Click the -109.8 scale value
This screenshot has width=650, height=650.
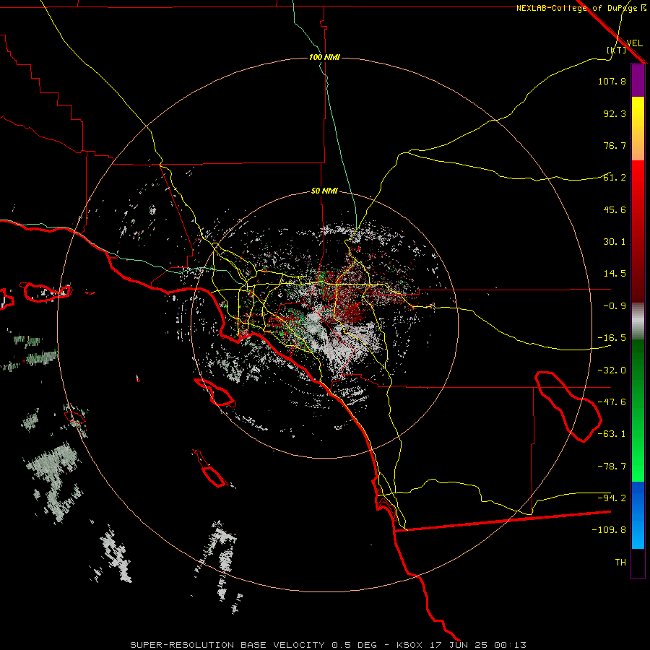[609, 530]
